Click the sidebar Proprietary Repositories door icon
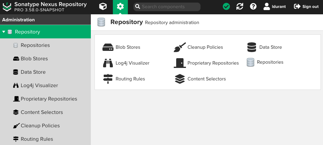The image size is (323, 145). click(x=16, y=99)
